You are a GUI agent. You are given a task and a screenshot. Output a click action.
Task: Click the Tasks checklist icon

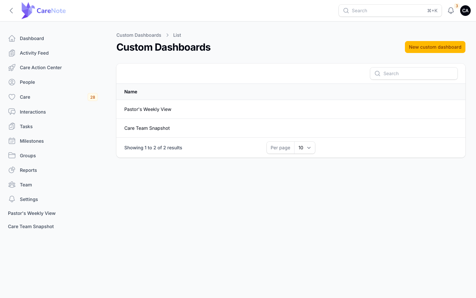click(x=12, y=126)
